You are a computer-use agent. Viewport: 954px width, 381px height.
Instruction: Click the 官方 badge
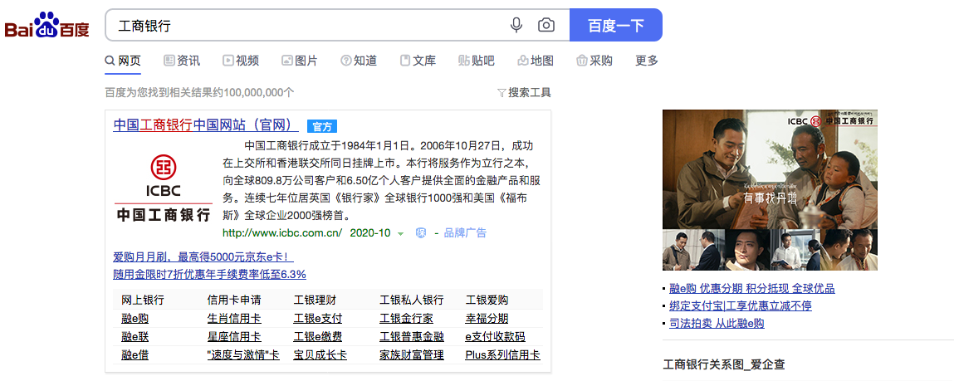pos(322,127)
